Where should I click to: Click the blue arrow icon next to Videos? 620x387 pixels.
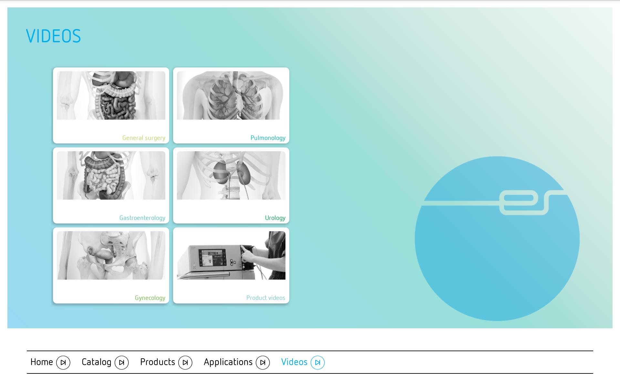[317, 362]
